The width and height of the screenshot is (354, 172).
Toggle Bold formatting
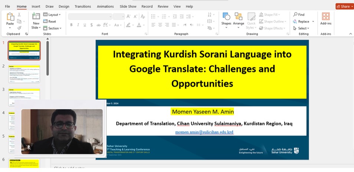click(71, 25)
